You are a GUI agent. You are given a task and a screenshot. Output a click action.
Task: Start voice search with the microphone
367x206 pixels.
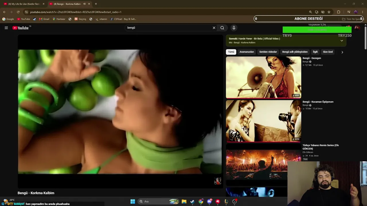pos(234,28)
